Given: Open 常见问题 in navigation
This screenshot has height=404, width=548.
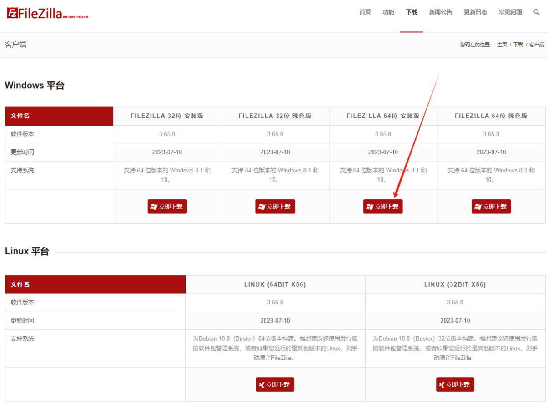Looking at the screenshot, I should click(x=510, y=12).
